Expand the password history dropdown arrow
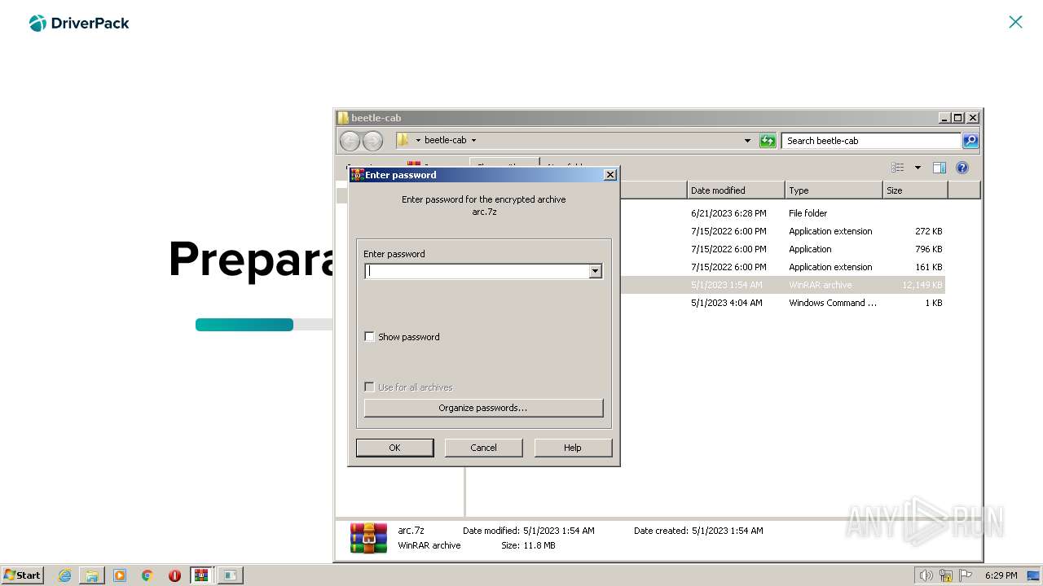This screenshot has width=1043, height=586. pyautogui.click(x=596, y=271)
